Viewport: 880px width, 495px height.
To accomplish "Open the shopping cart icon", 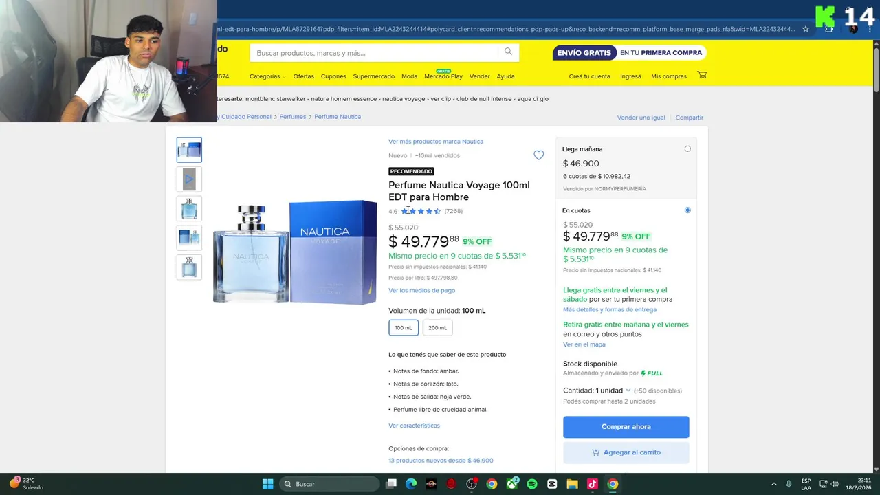I will click(x=702, y=75).
